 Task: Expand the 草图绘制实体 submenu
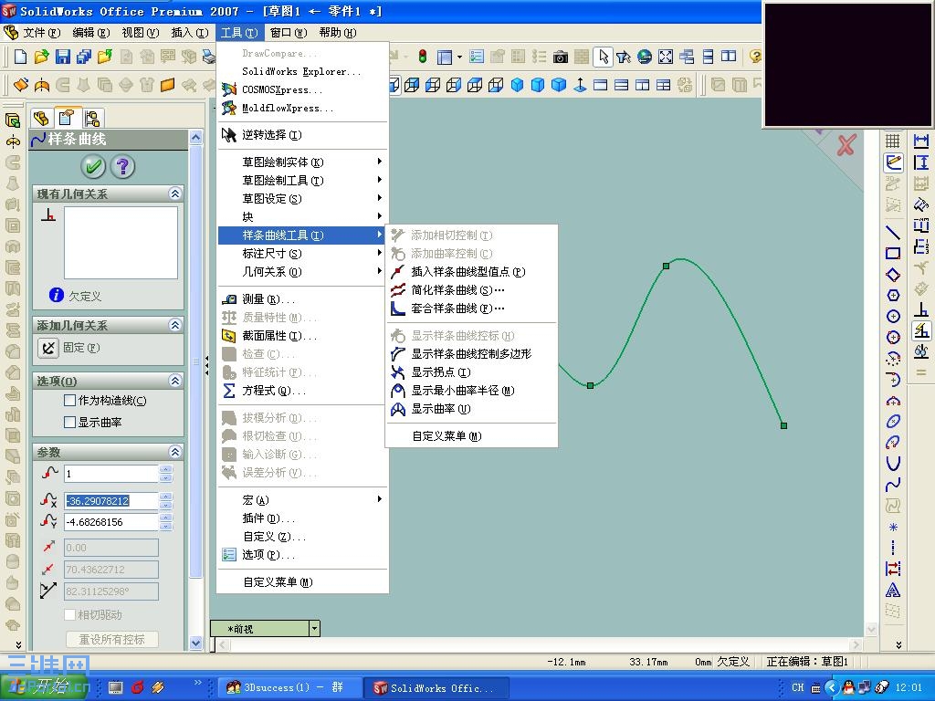pyautogui.click(x=303, y=162)
